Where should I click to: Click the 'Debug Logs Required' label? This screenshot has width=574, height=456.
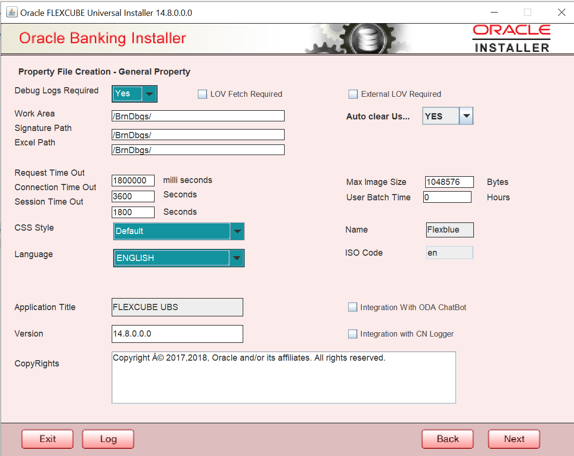(56, 91)
